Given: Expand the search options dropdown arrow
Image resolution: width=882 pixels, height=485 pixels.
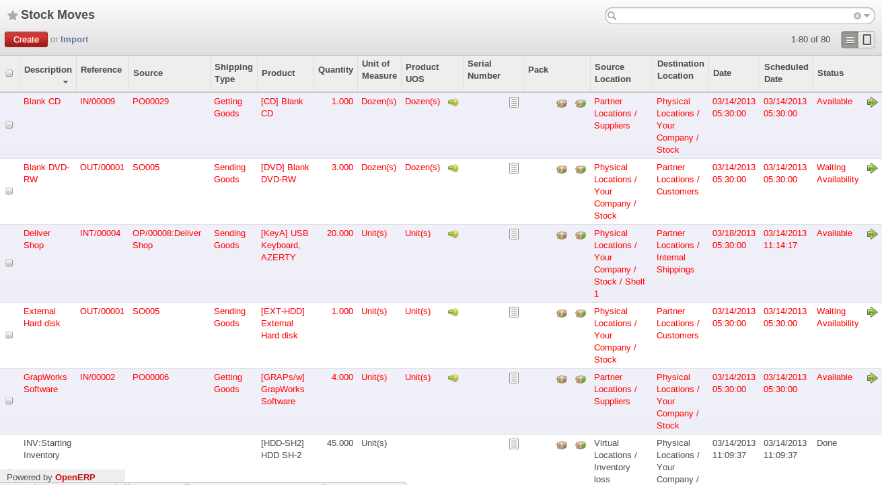Looking at the screenshot, I should pos(867,15).
